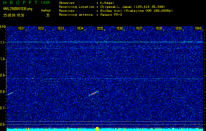
Task: Click the 1833 time marker
Action: (x=61, y=28)
